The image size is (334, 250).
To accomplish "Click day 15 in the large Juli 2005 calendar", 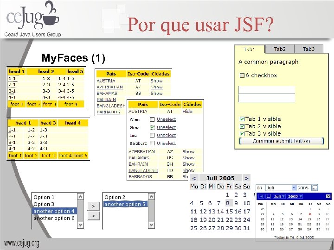I will pos(230,212).
